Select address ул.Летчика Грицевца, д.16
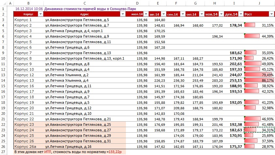 tap(69, 147)
